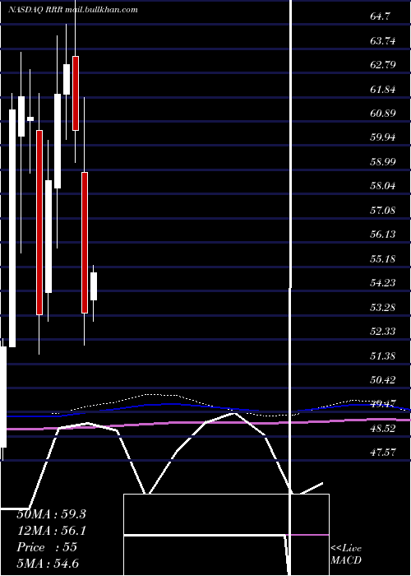Click the 55.18 price axis label
The image size is (411, 576).
(383, 259)
